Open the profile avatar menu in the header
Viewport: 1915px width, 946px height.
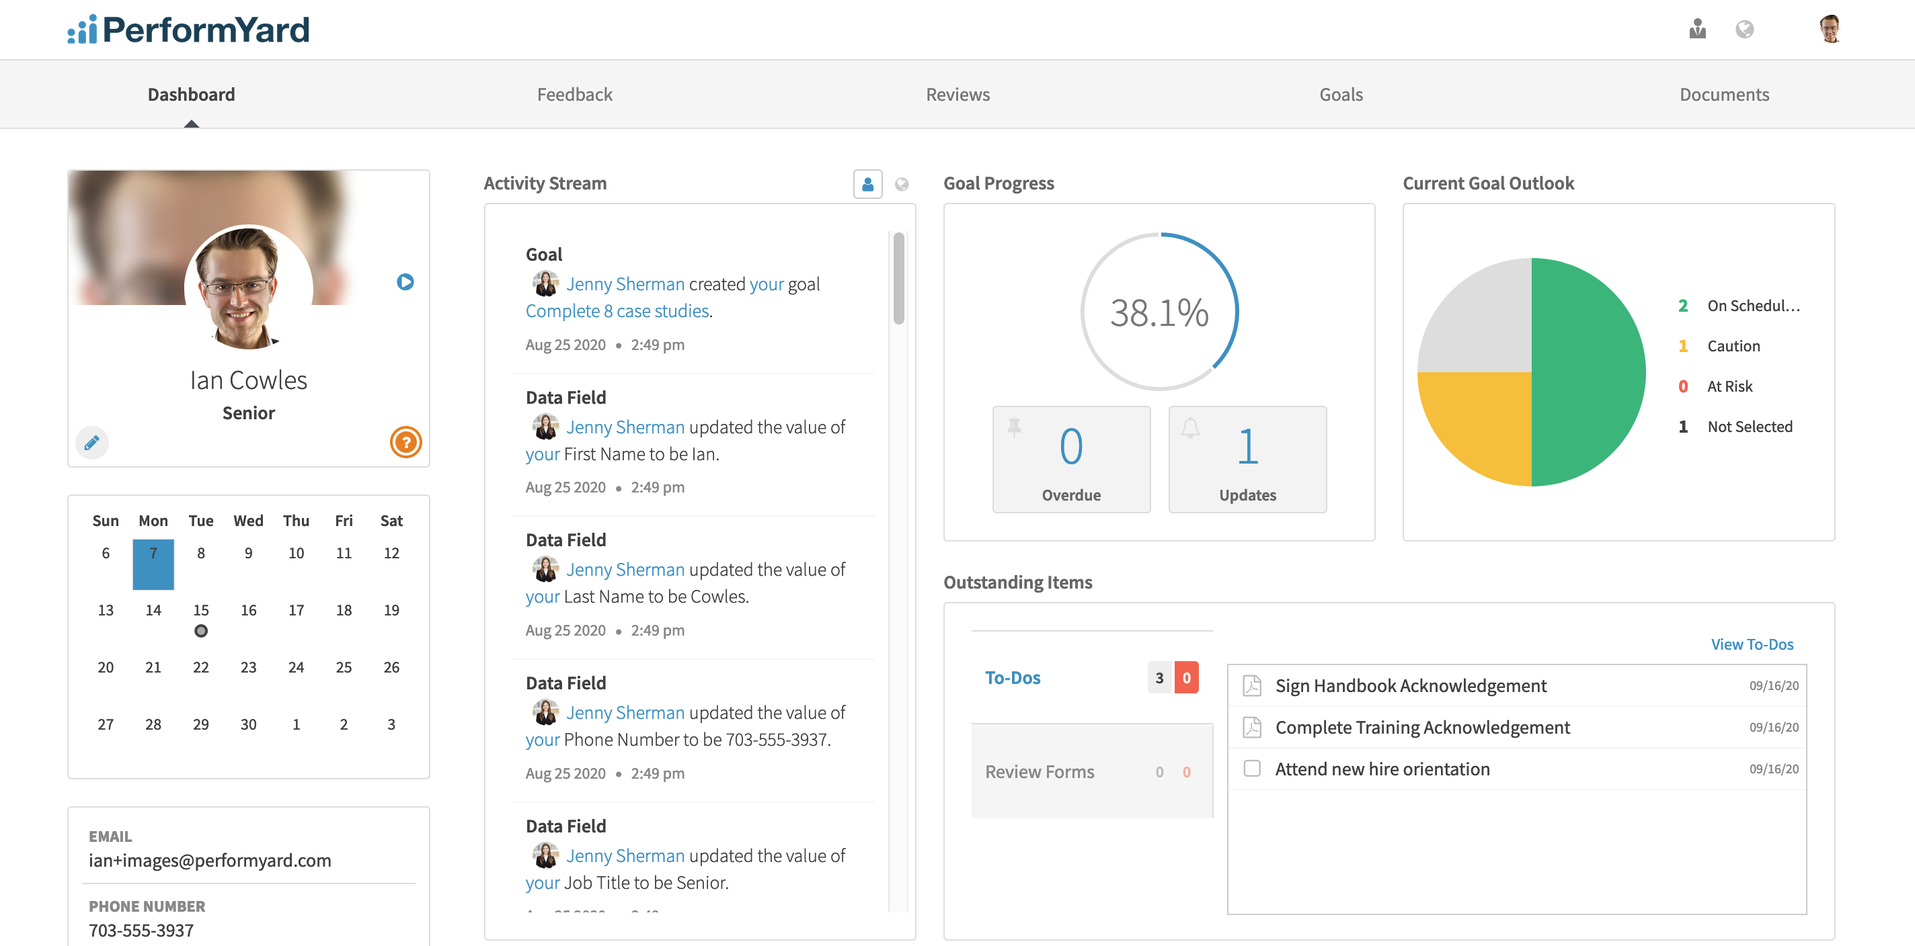[1832, 28]
